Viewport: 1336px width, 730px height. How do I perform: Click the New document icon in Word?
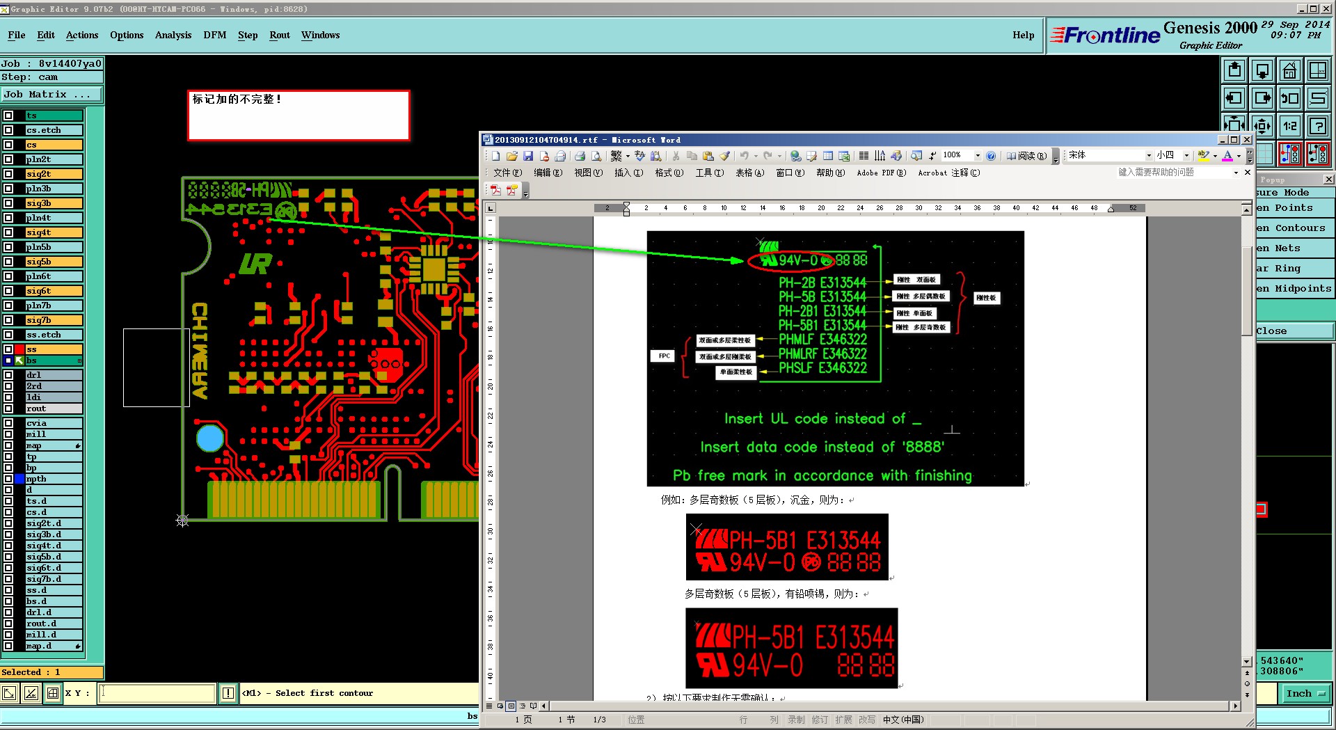click(495, 156)
